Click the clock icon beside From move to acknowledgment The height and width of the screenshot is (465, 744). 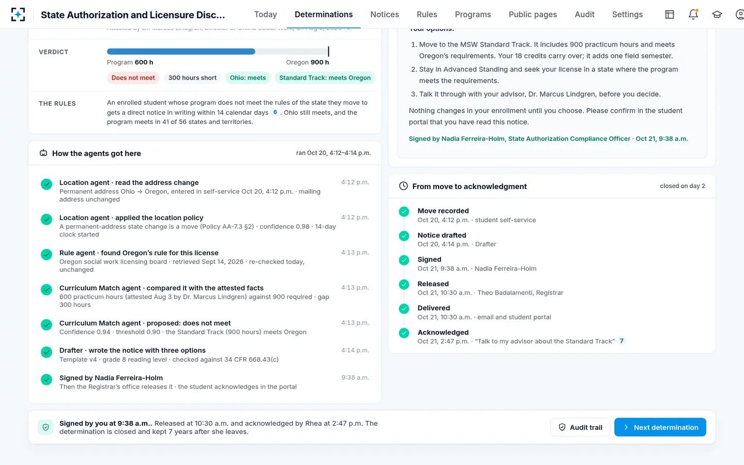click(404, 186)
